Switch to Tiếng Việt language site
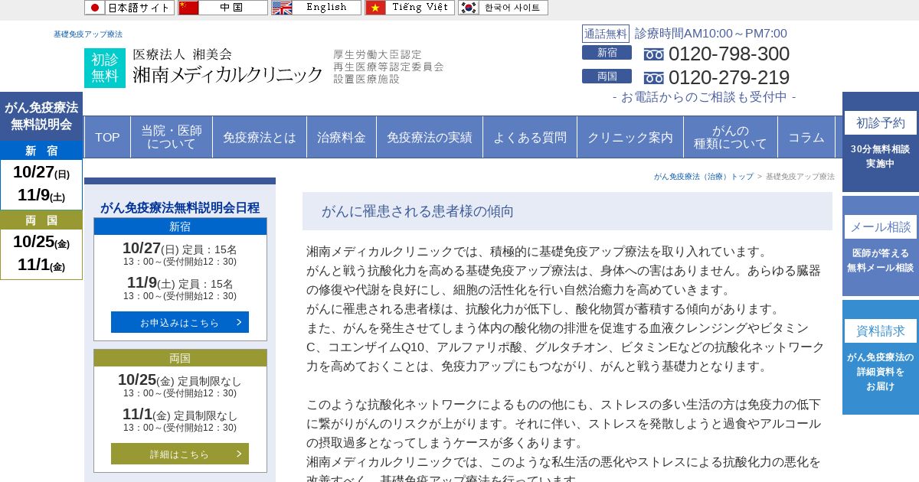Image resolution: width=919 pixels, height=482 pixels. 410,8
